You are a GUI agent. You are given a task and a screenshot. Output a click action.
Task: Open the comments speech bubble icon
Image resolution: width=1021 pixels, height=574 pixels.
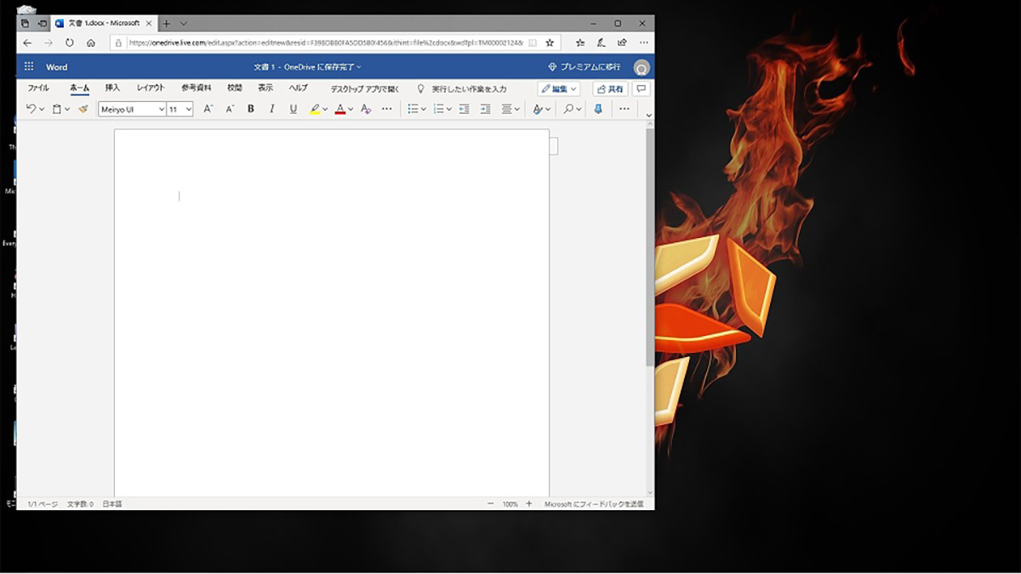pos(642,88)
